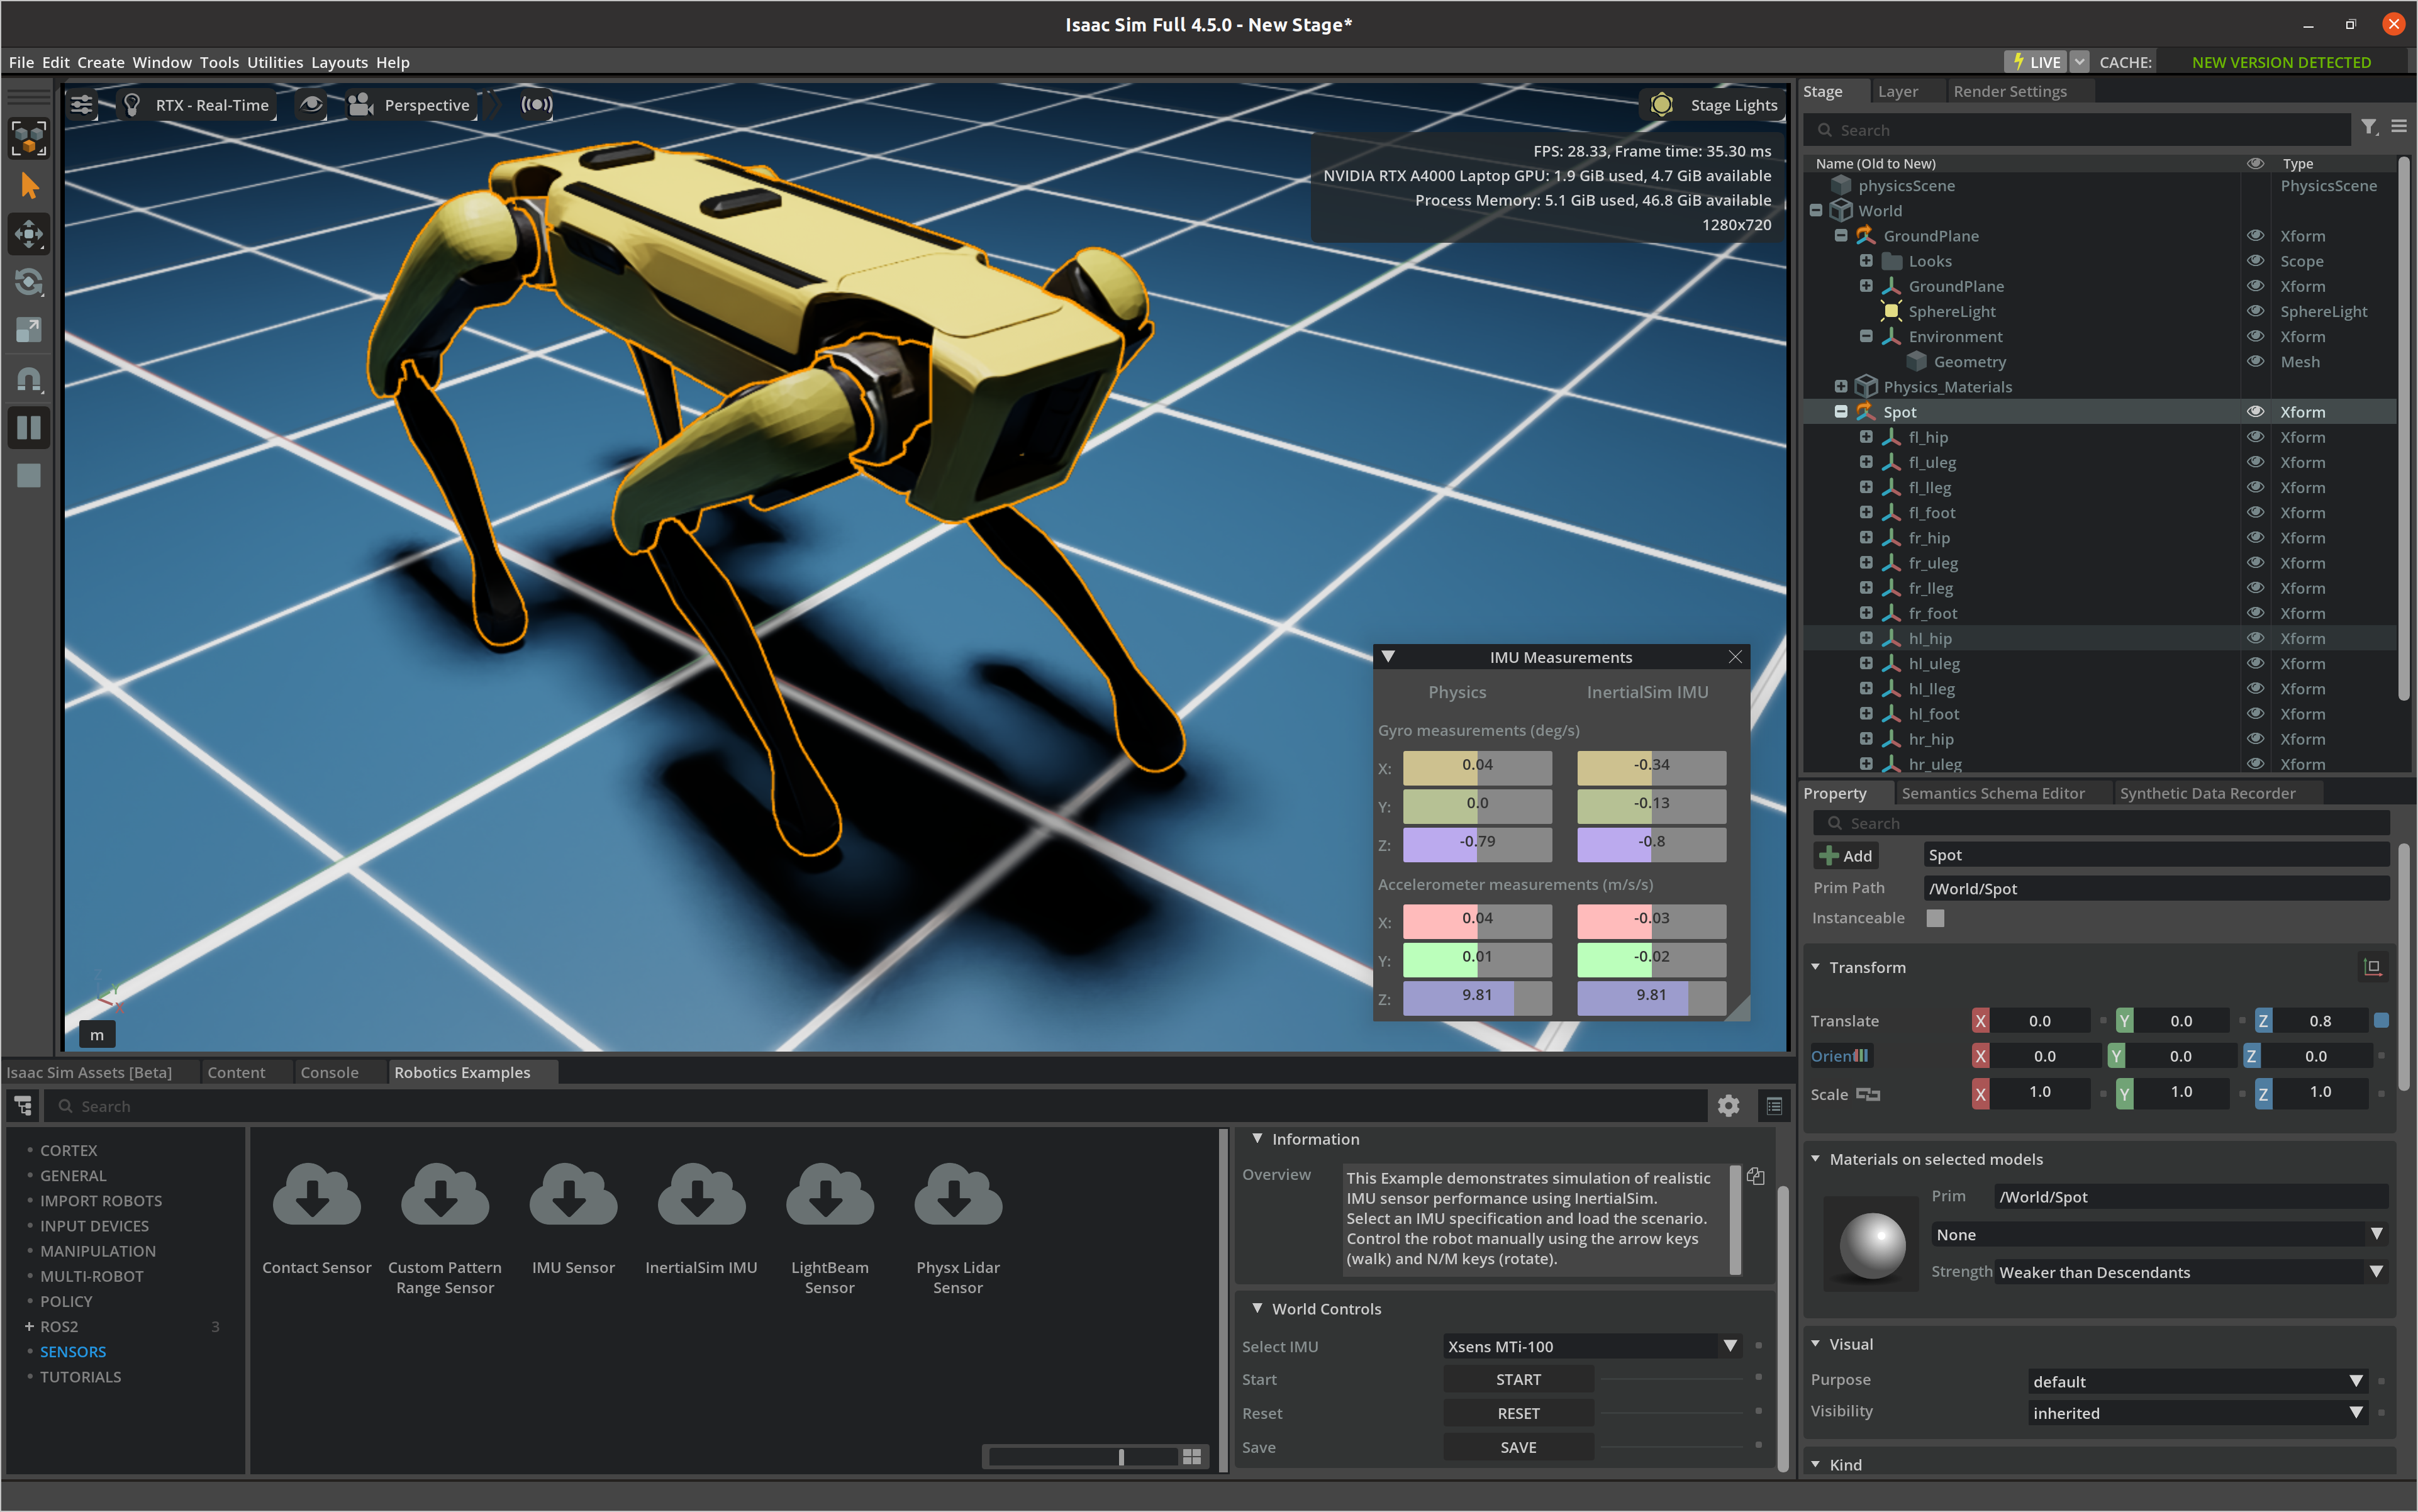The width and height of the screenshot is (2418, 1512).
Task: Click the Scale link icon
Action: point(1868,1094)
